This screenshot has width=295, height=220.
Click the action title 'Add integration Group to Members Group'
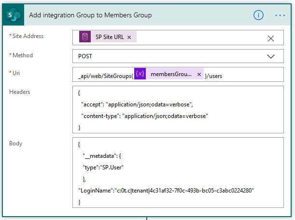[x=90, y=15]
